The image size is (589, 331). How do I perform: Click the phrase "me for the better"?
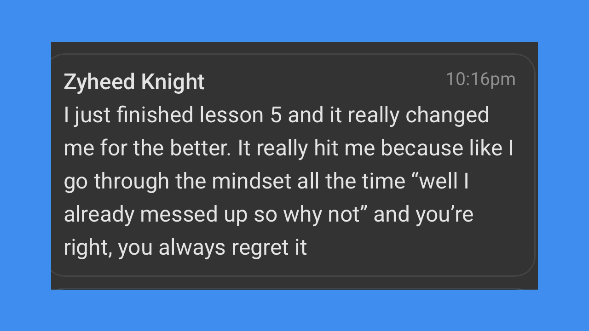click(x=147, y=148)
